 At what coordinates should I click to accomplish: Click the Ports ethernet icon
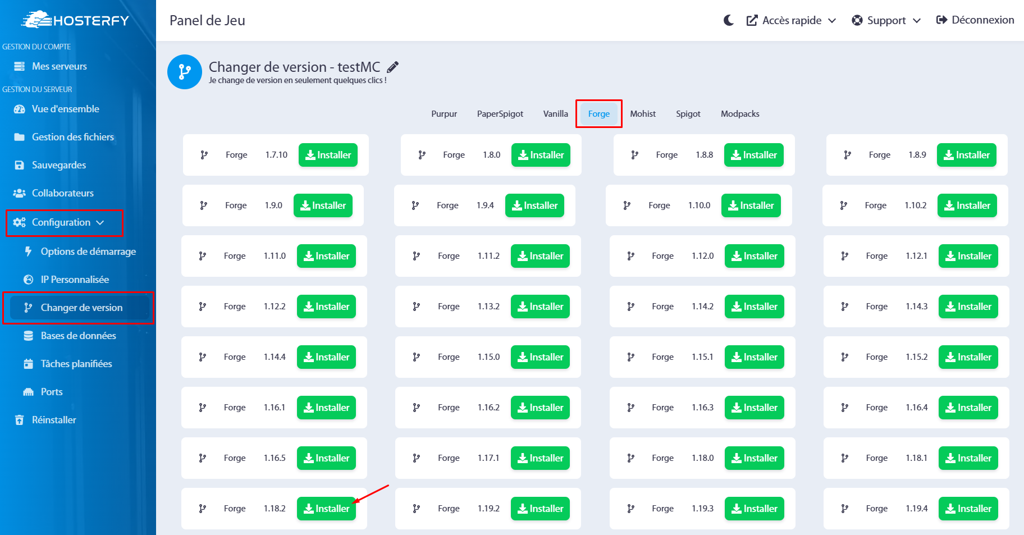click(x=28, y=392)
